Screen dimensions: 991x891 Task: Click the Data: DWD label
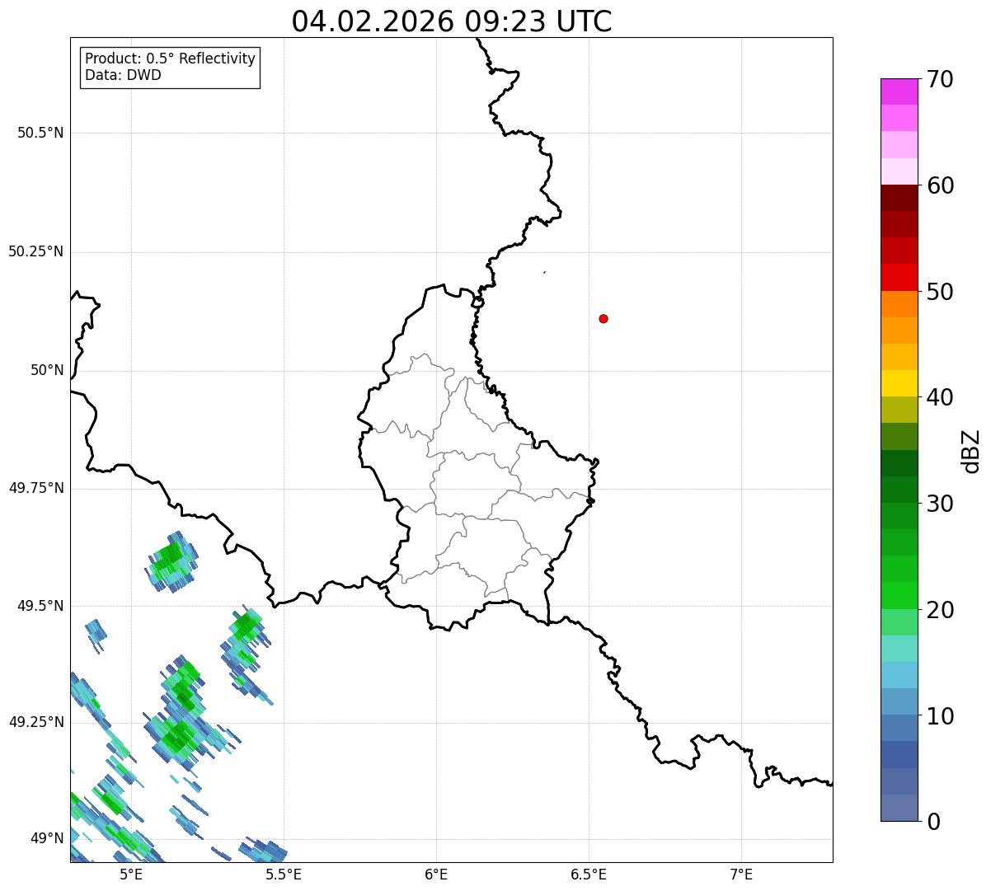pyautogui.click(x=124, y=75)
